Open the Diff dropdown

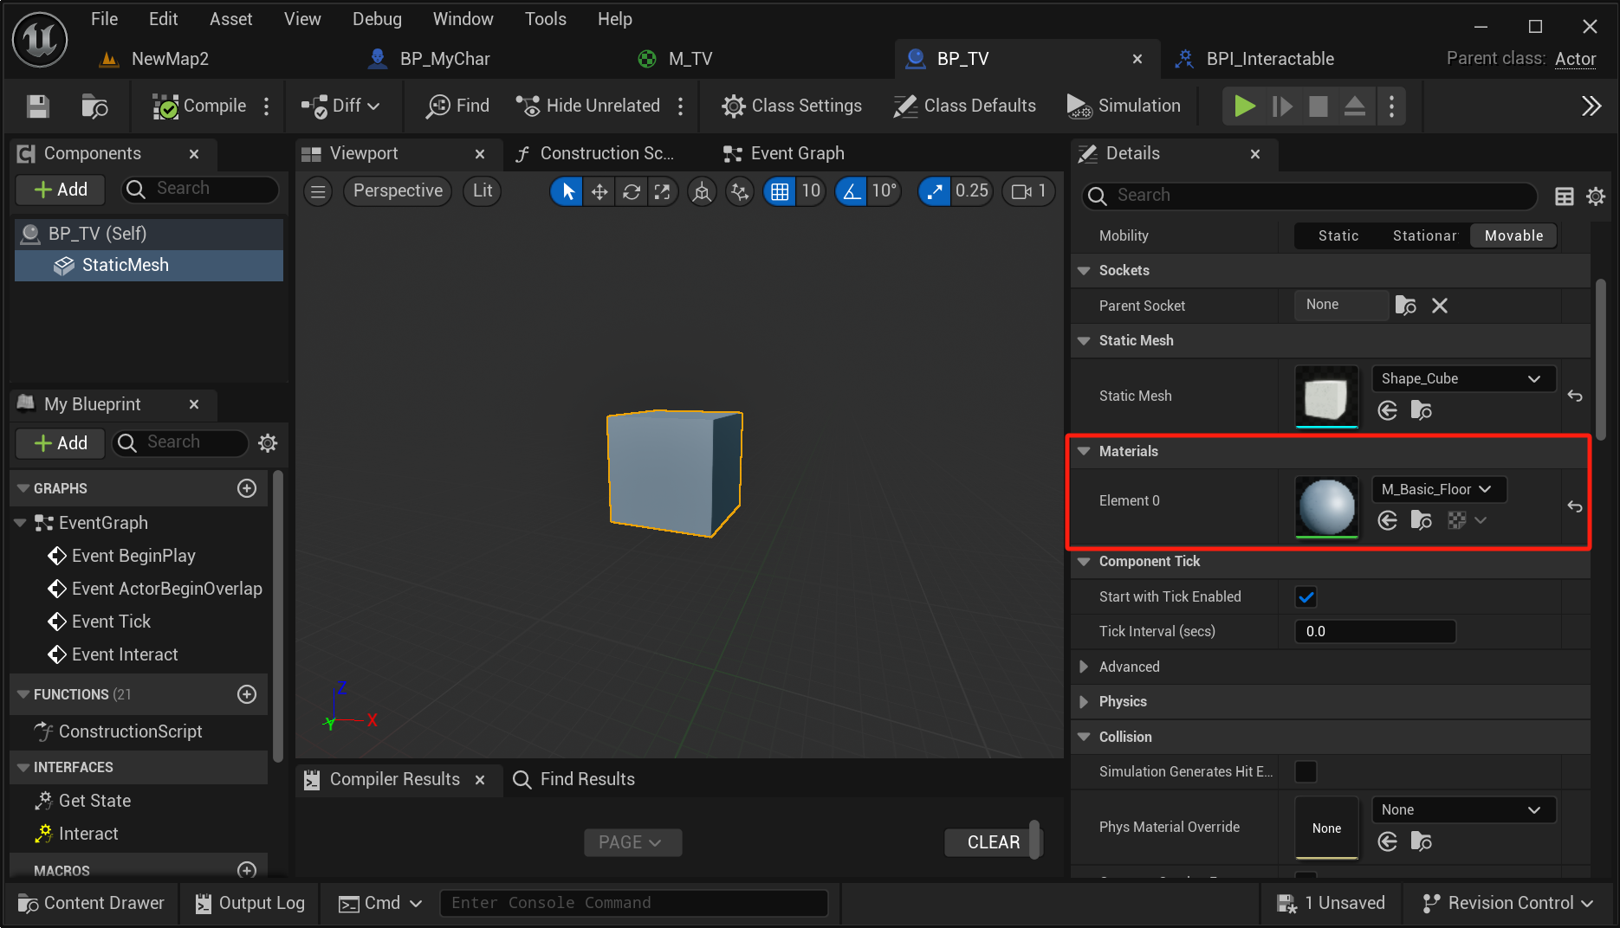click(340, 106)
